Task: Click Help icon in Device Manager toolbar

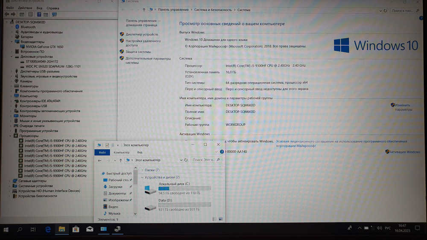Action: coord(39,14)
